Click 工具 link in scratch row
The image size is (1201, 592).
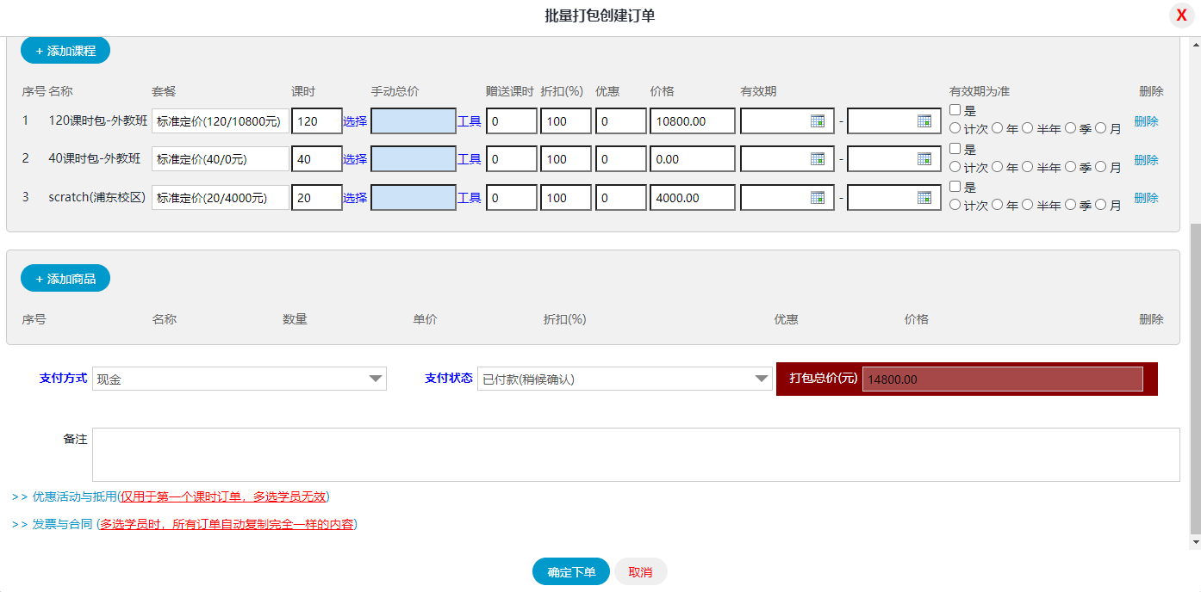point(469,198)
